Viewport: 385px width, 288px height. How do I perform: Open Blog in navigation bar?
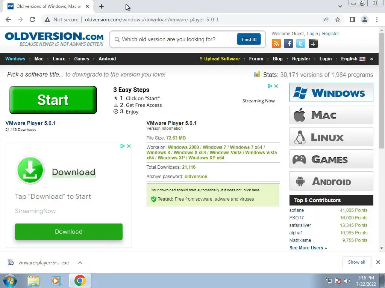277,59
